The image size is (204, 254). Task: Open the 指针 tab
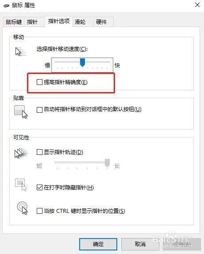[x=34, y=22]
